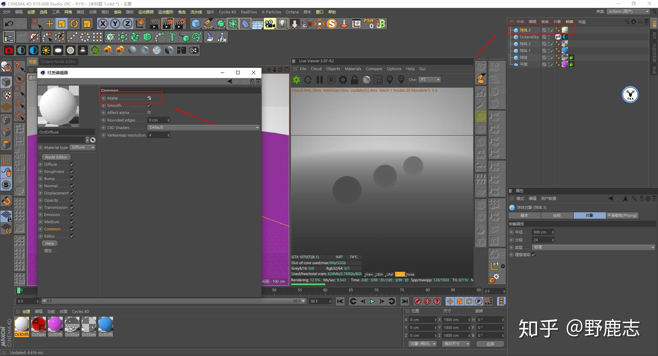Switch to the 坐标 tab in attributes
The width and height of the screenshot is (658, 356).
557,215
